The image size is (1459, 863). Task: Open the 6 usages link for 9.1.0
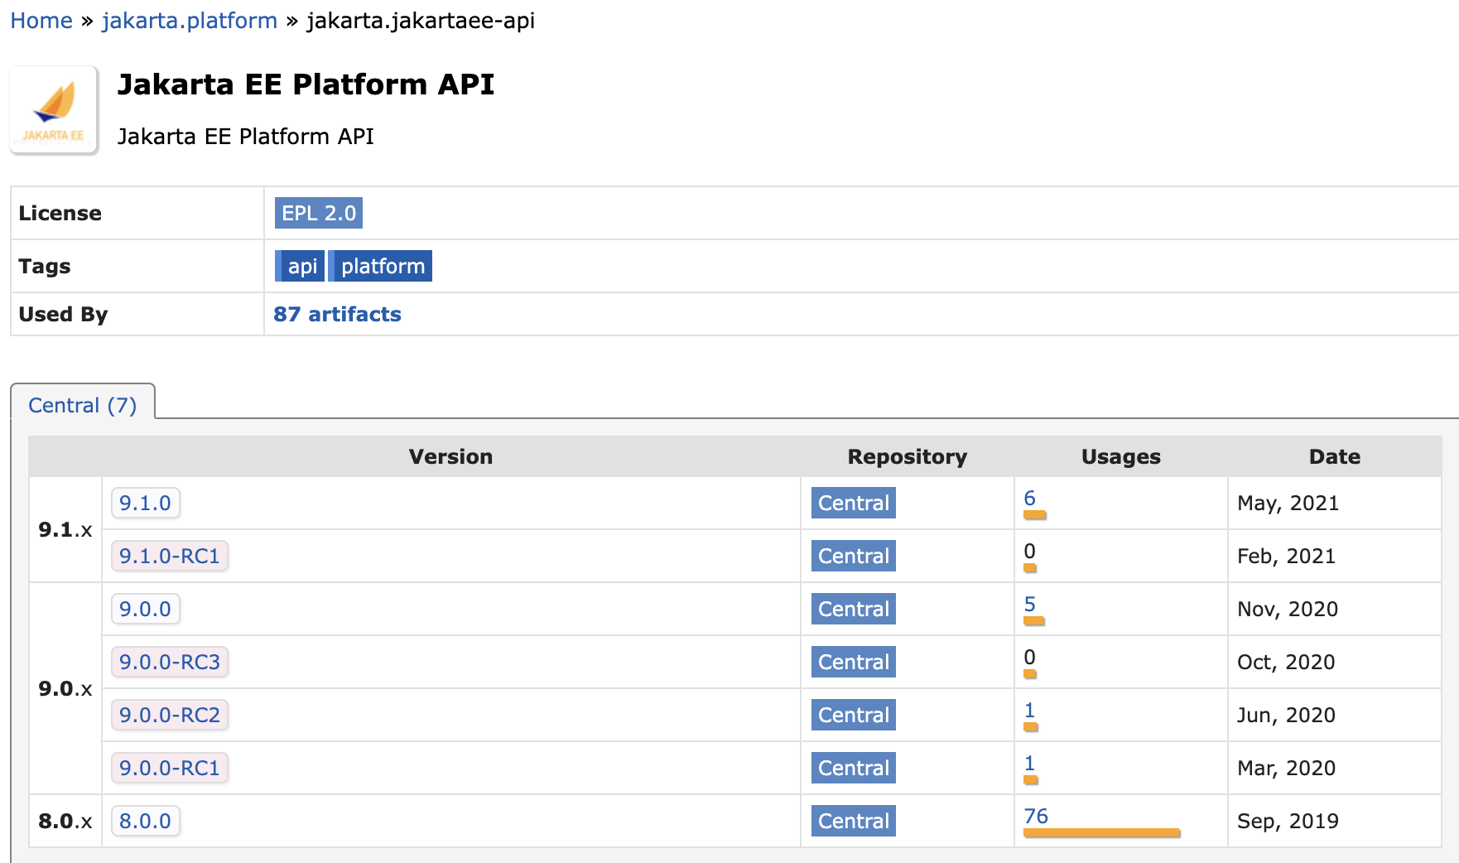[x=1029, y=498]
